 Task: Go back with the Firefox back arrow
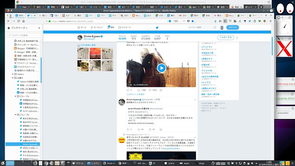[x=9, y=21]
